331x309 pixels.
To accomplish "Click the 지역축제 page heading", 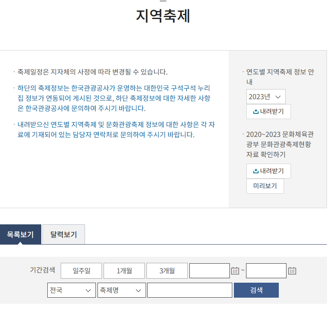I will [163, 16].
